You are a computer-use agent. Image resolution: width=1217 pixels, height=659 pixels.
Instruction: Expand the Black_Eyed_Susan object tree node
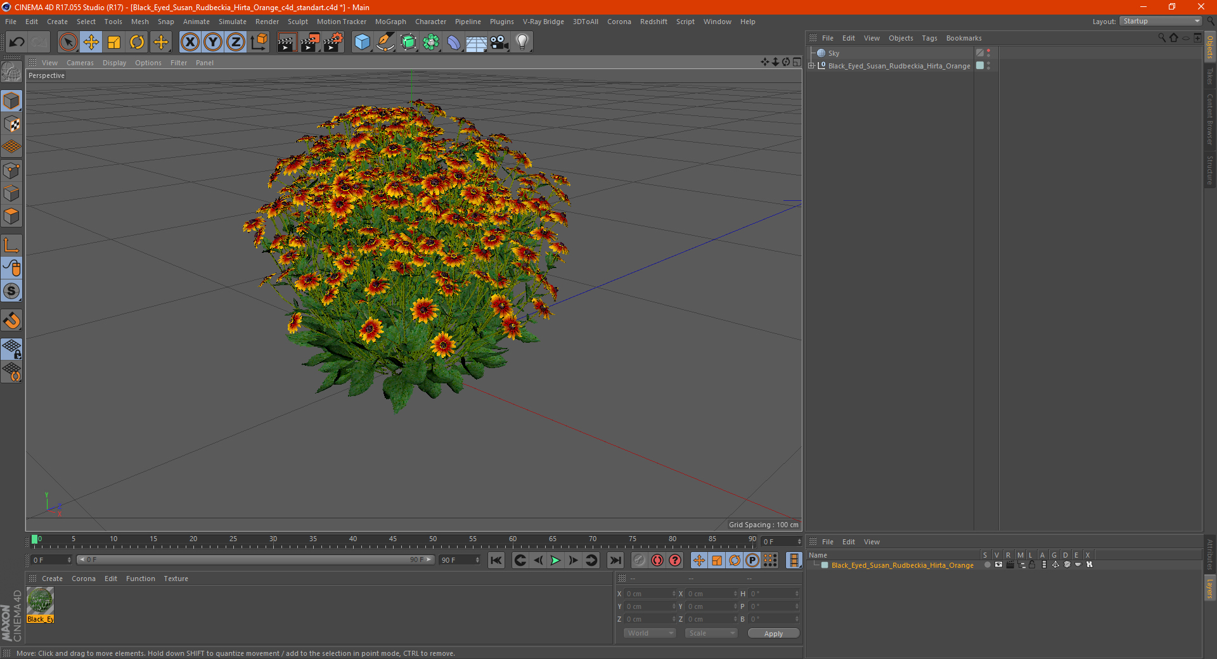tap(811, 66)
